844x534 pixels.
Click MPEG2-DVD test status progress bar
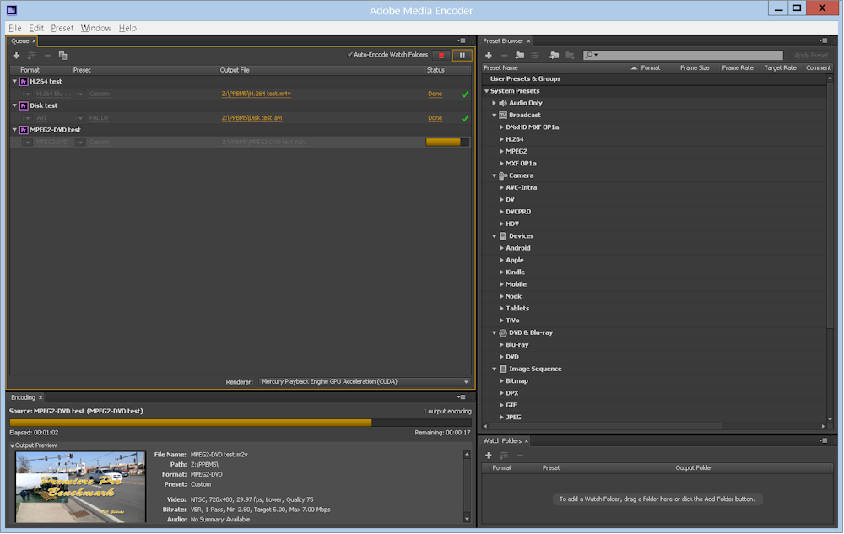[447, 143]
